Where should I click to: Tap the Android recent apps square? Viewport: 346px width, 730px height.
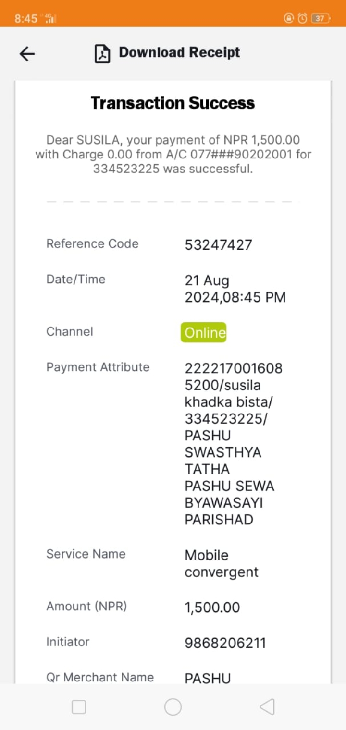[x=79, y=707]
